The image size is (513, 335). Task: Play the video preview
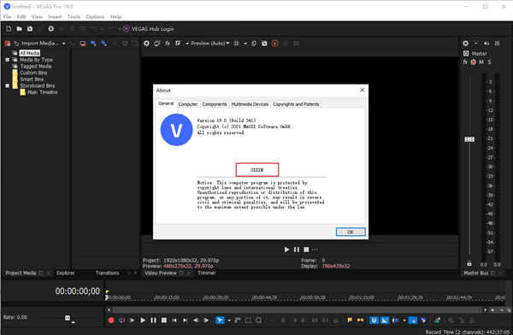pyautogui.click(x=286, y=250)
